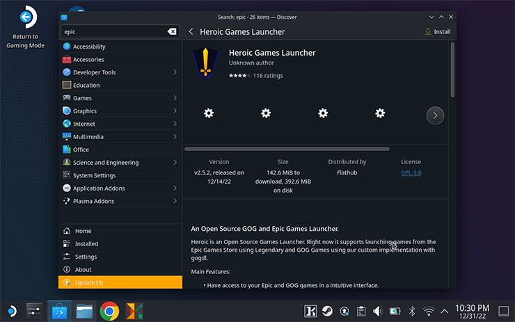Clear the epic search text
Screen dimensions: 515x322
coord(172,31)
